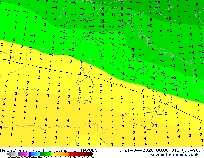The height and width of the screenshot is (158, 204).
Task: Click the '24' label under the legend
Action: [70, 157]
